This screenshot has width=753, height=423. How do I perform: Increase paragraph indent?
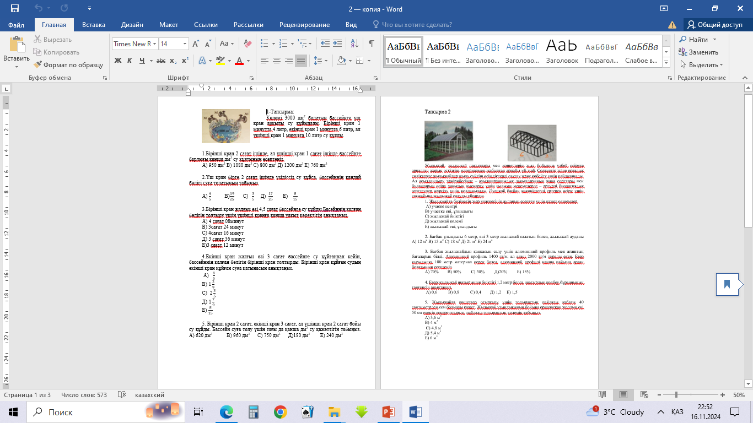(x=338, y=44)
